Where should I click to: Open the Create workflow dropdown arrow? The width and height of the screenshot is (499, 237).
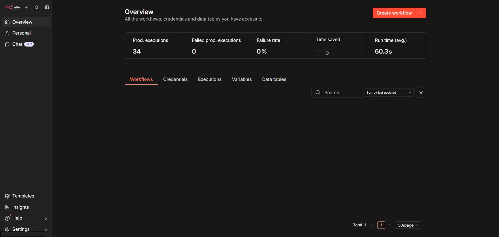tap(421, 13)
